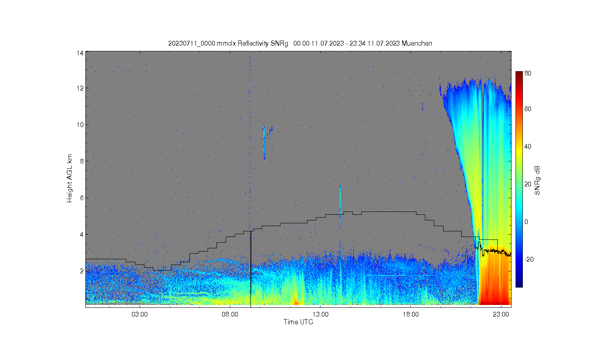Click the 08:00 time tick label

coord(230,314)
